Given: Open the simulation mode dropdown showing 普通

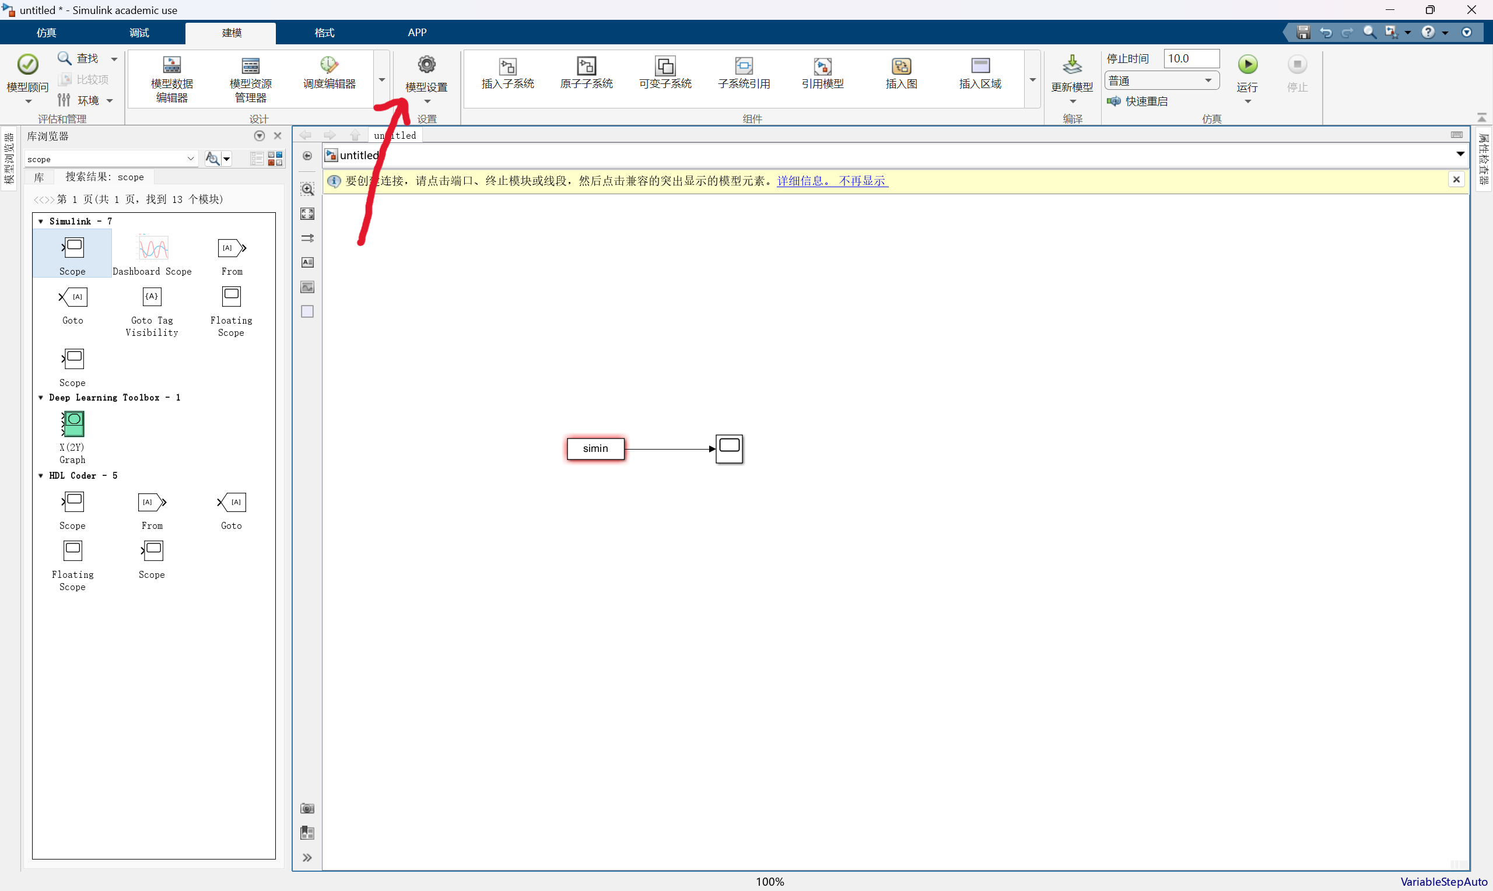Looking at the screenshot, I should point(1161,80).
